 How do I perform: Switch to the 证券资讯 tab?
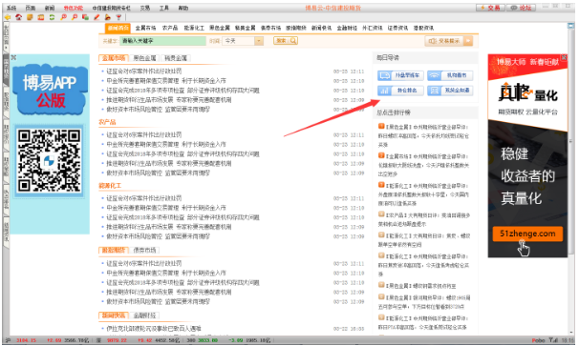397,28
